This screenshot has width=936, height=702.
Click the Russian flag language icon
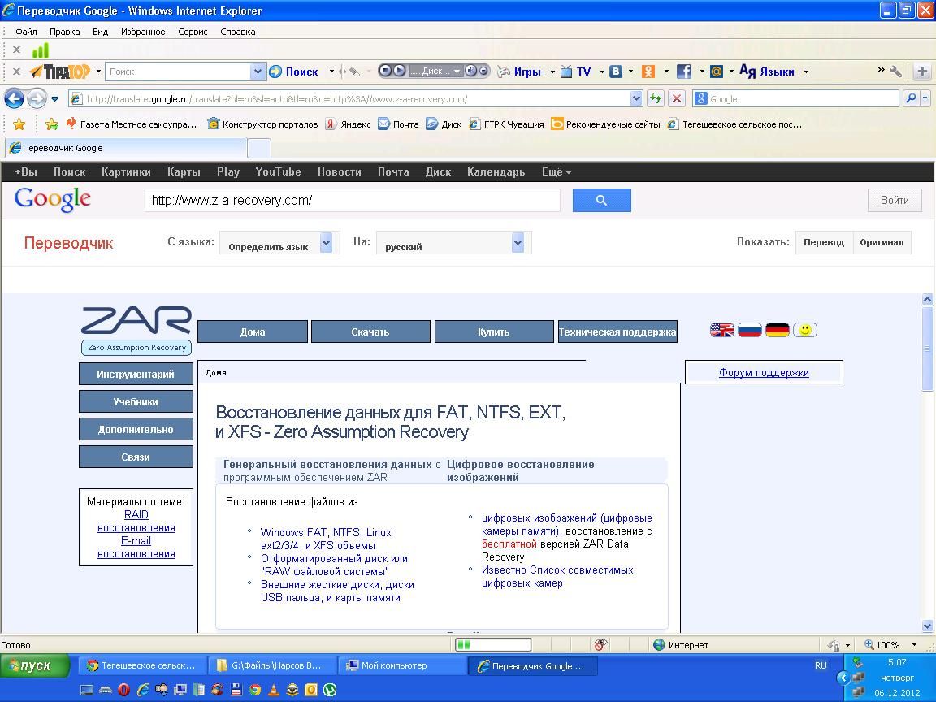click(750, 330)
